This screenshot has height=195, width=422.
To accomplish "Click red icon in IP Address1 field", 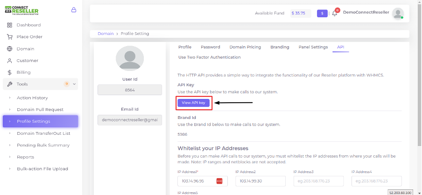I will pyautogui.click(x=219, y=181).
